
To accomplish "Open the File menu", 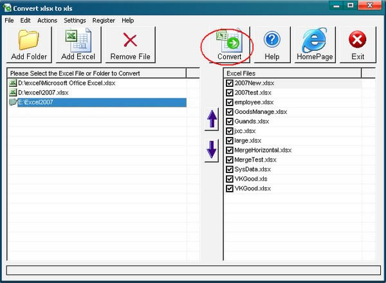I will 9,21.
